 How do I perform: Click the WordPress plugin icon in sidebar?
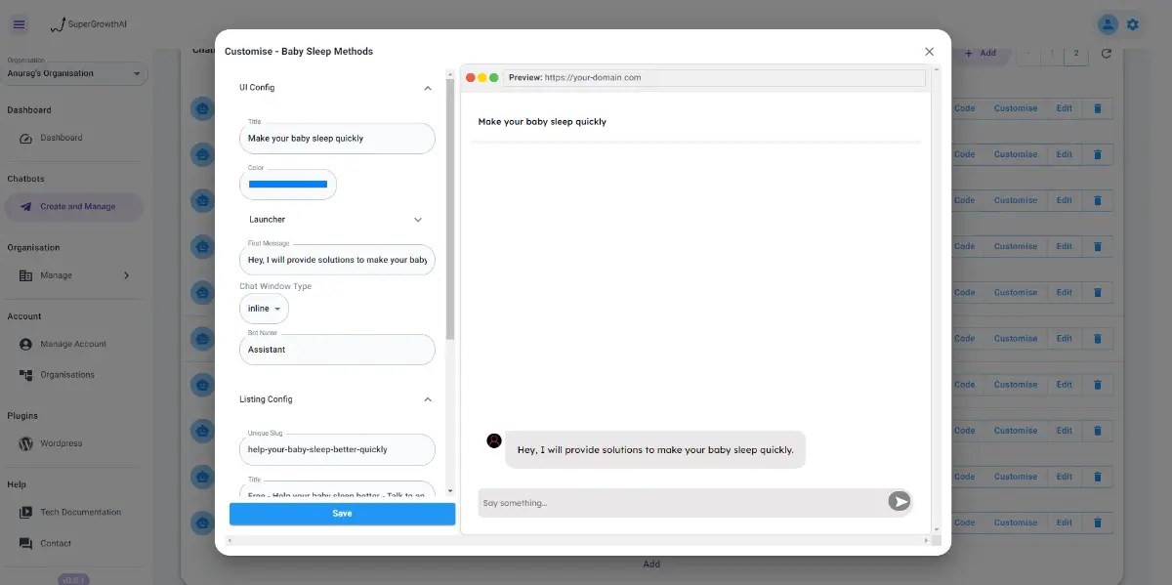pos(25,443)
